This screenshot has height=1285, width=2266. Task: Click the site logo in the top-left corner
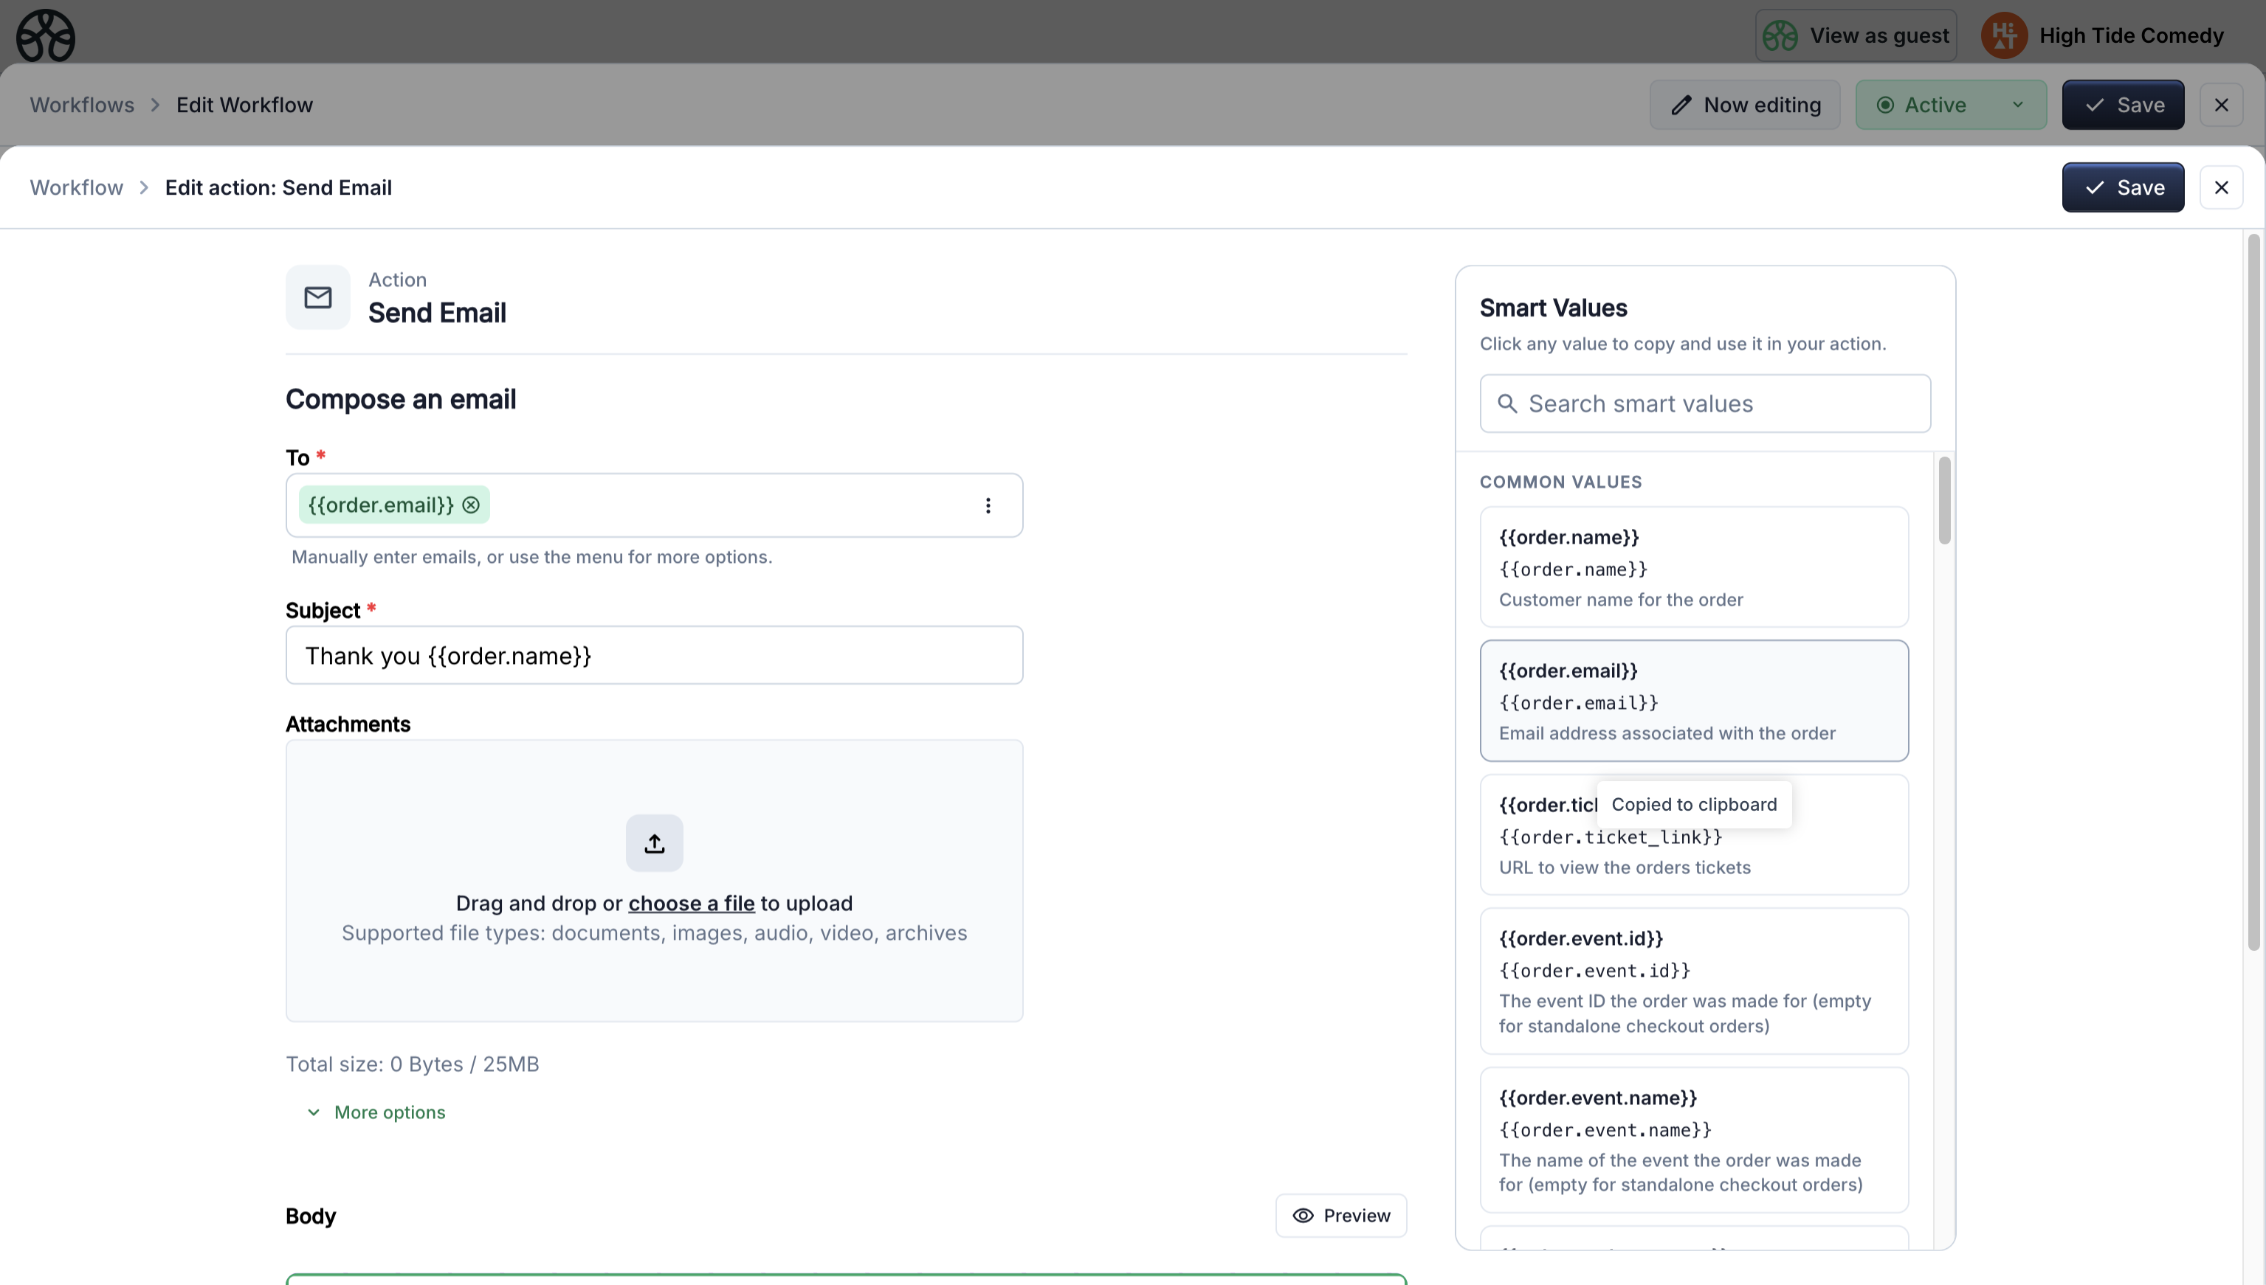(45, 35)
